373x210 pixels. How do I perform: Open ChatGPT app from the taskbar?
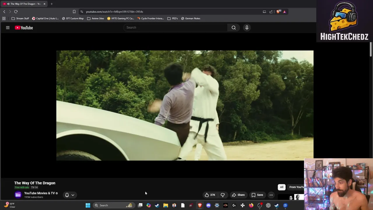tap(268, 205)
